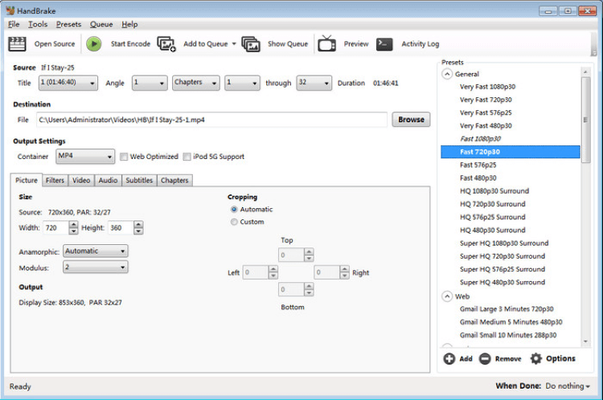Click the Width input field
Image resolution: width=603 pixels, height=400 pixels.
pyautogui.click(x=55, y=228)
